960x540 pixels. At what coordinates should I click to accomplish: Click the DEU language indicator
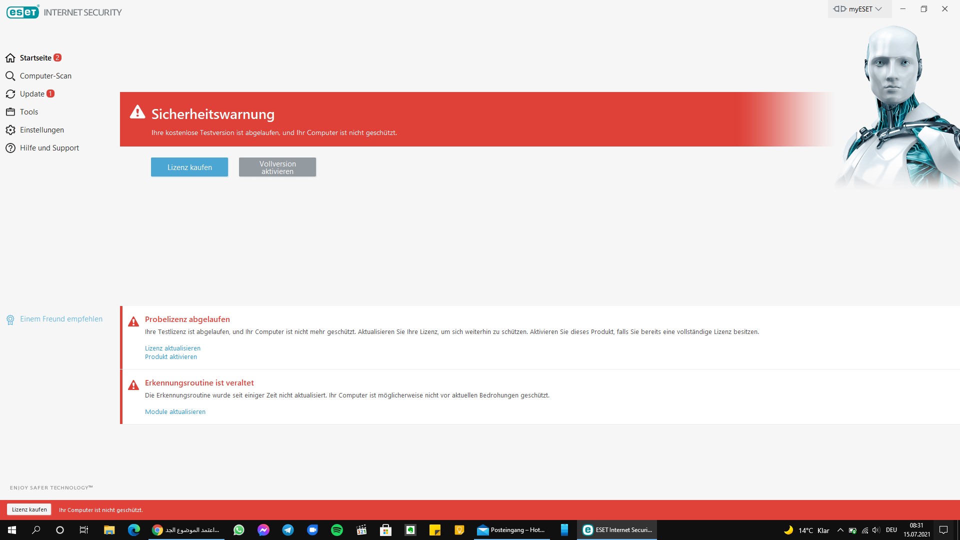pyautogui.click(x=891, y=530)
